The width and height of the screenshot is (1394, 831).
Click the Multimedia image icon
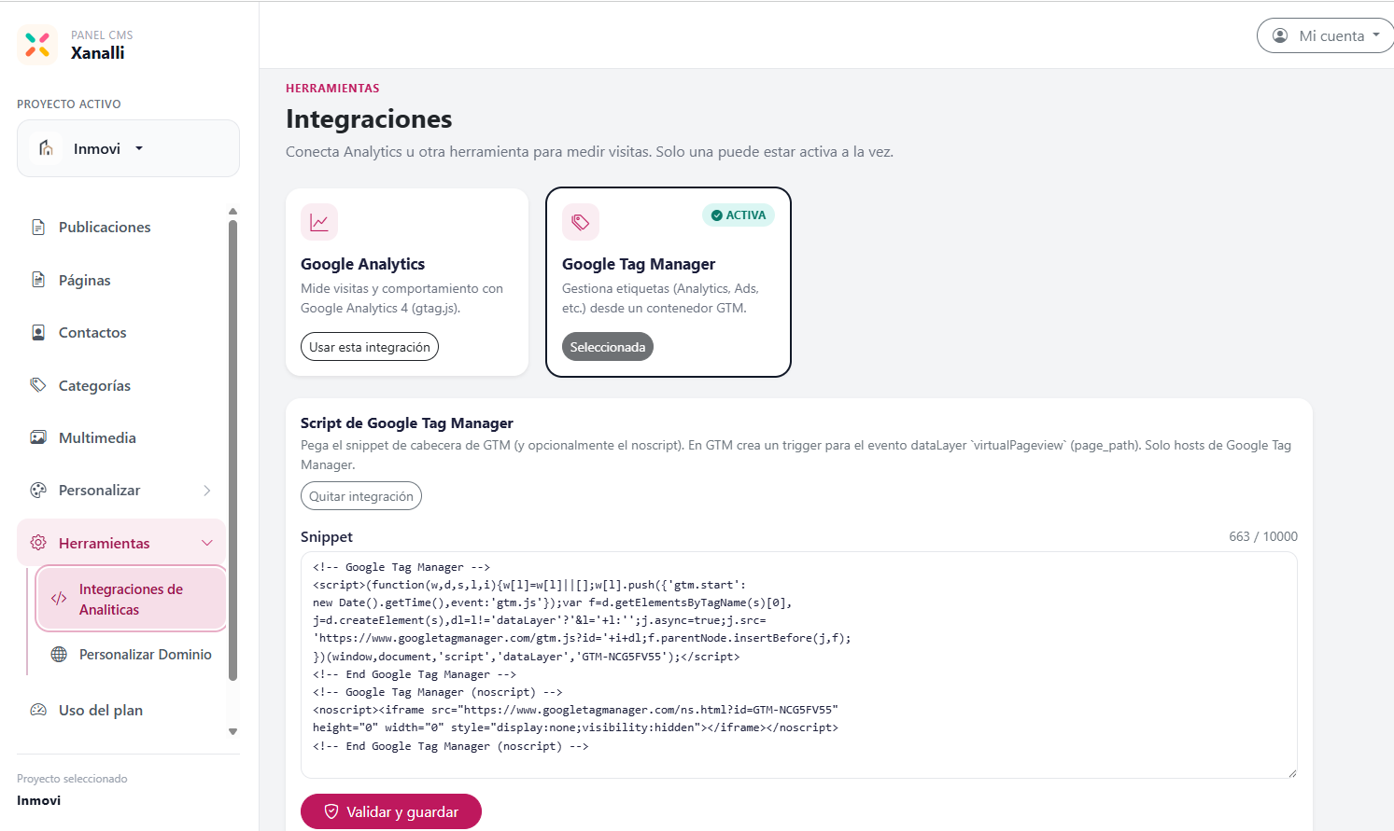click(38, 437)
